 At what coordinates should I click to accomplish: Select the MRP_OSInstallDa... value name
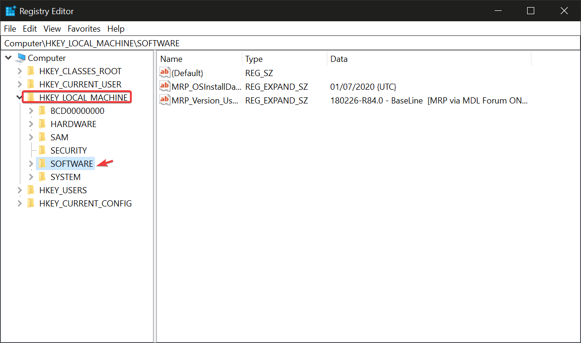(206, 87)
